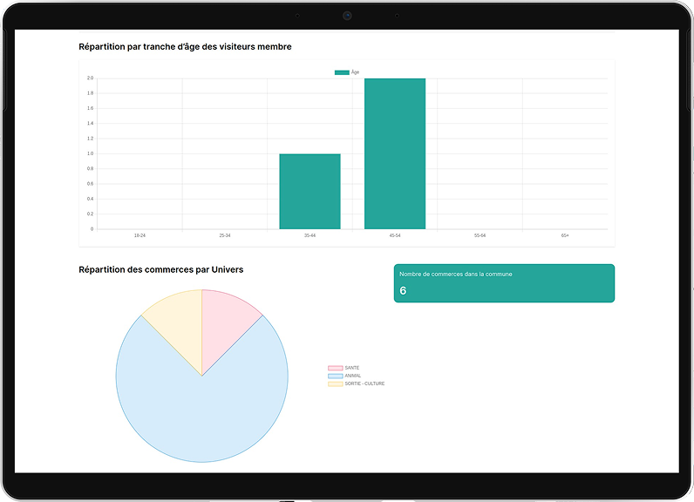Screen dimensions: 694x502
Task: Click the commerce count value 6
Action: click(403, 291)
